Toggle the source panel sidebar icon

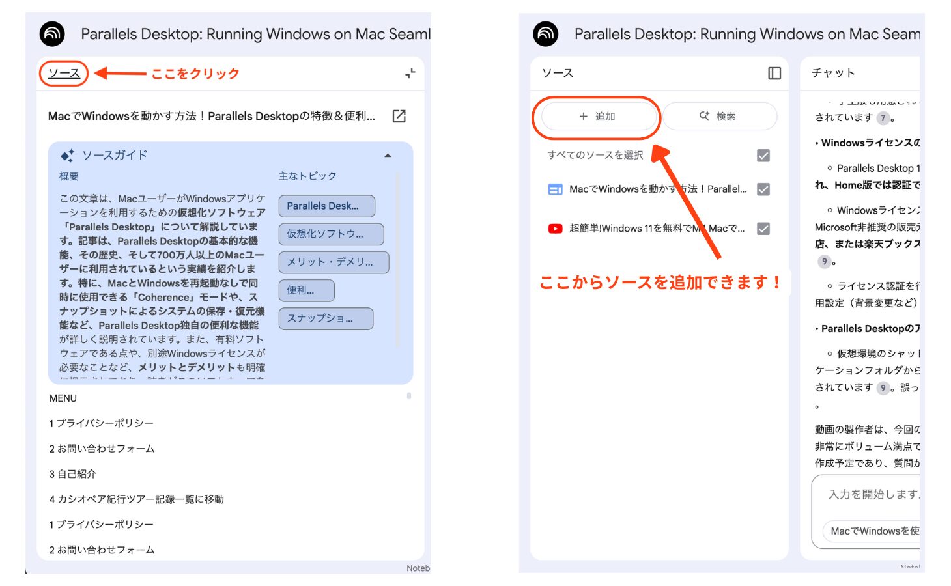[774, 73]
